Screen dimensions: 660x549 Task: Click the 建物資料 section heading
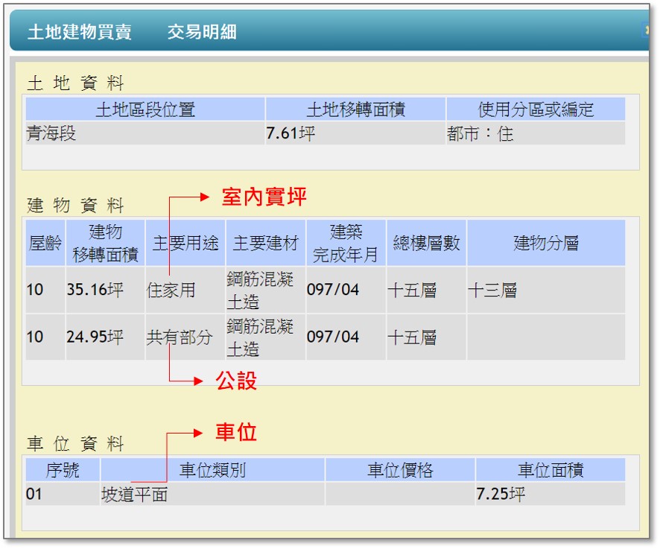point(75,206)
